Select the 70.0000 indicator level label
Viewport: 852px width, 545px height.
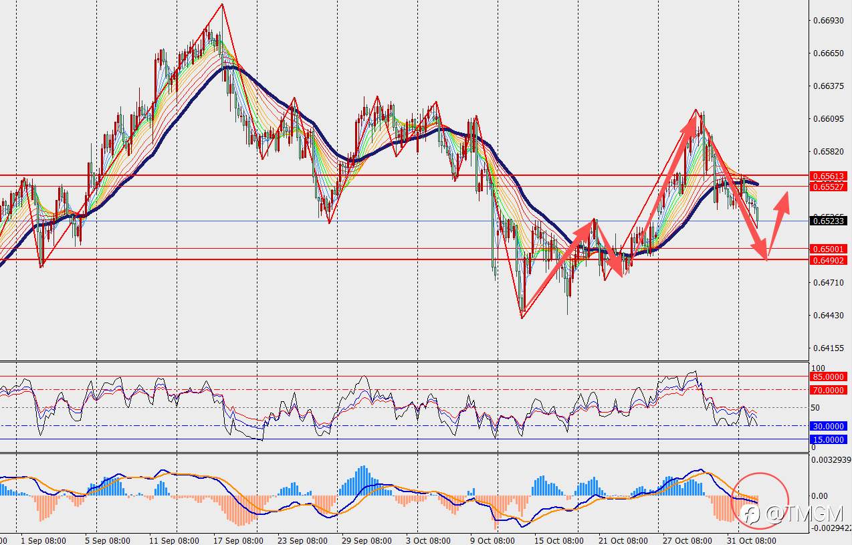click(829, 390)
